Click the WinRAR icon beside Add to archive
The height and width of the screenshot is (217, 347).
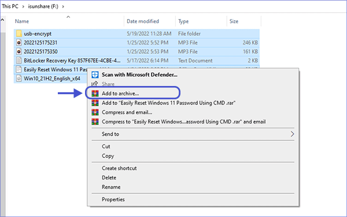95,93
